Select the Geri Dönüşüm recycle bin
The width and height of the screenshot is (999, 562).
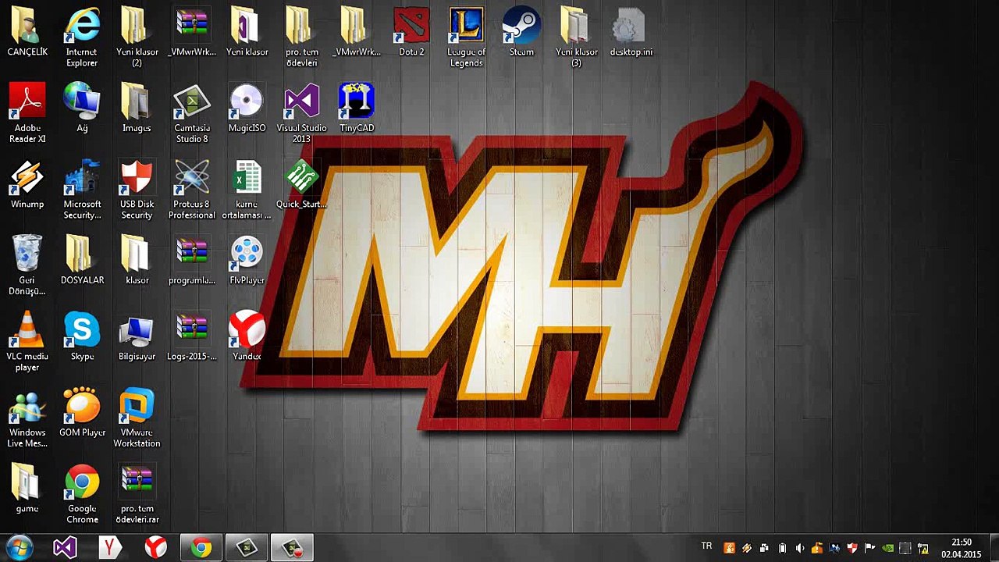(27, 265)
